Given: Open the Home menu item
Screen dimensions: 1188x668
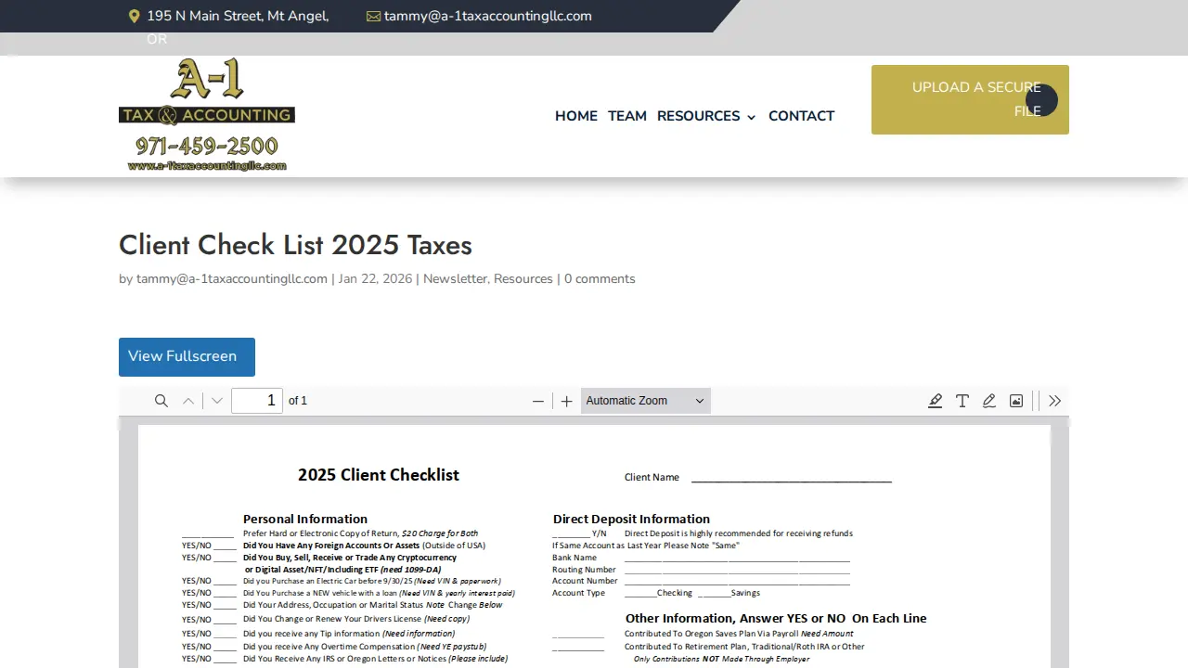Looking at the screenshot, I should (576, 116).
